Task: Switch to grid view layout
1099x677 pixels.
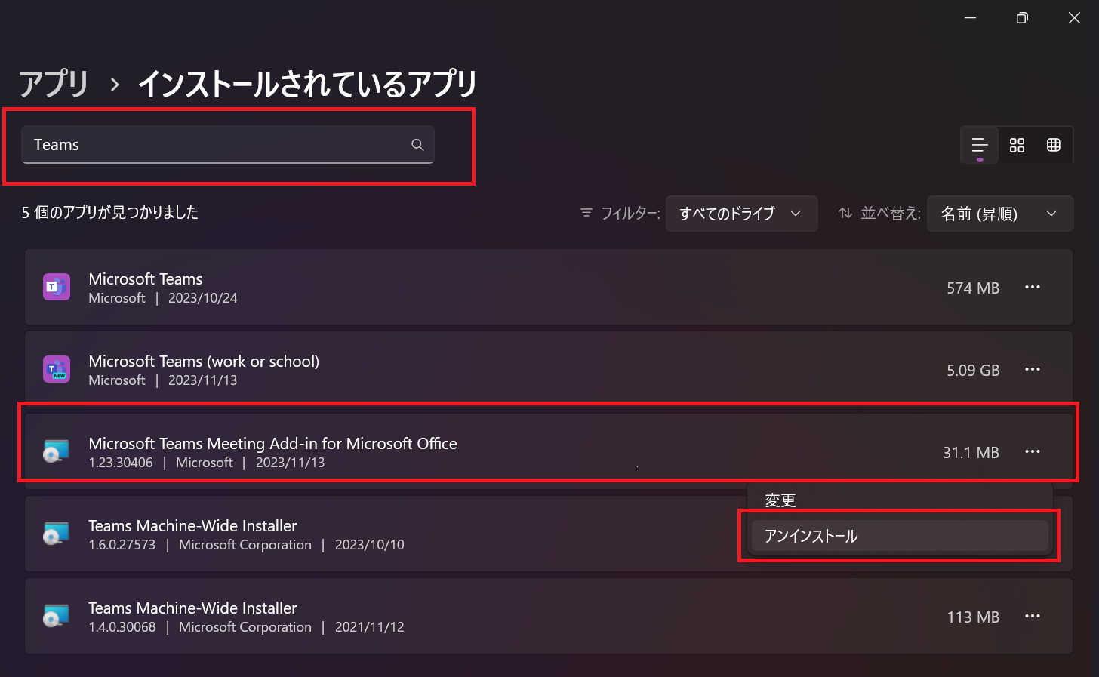Action: pos(1017,145)
